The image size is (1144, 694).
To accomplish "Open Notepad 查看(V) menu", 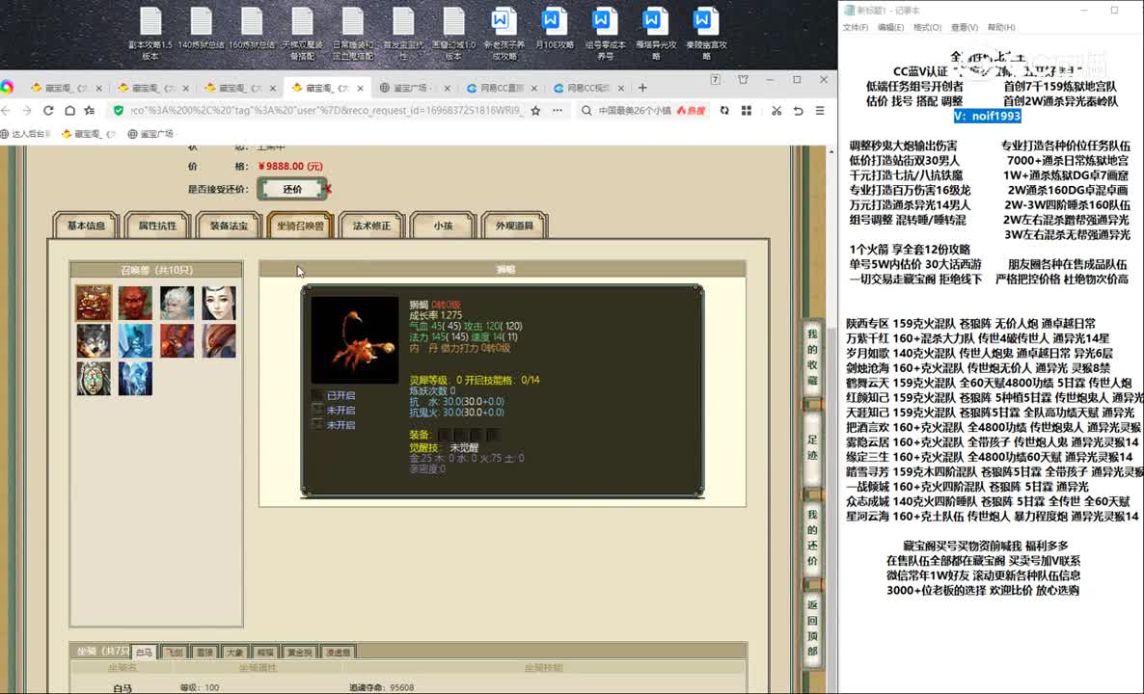I will click(964, 28).
